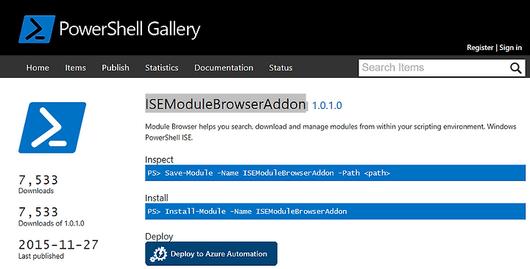The height and width of the screenshot is (269, 530).
Task: Click the PowerShell Gallery logo icon in header
Action: pos(37,29)
